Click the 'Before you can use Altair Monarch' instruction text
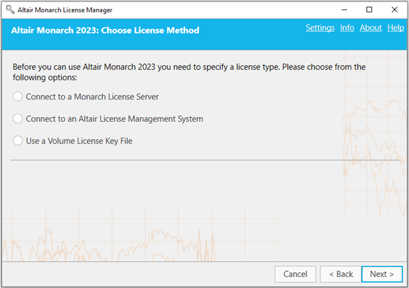The width and height of the screenshot is (409, 288). coord(189,72)
